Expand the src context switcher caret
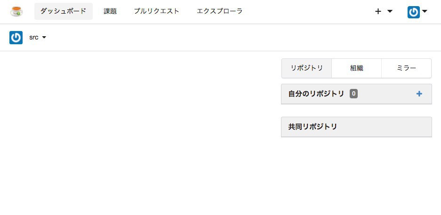The width and height of the screenshot is (441, 215). pos(44,38)
